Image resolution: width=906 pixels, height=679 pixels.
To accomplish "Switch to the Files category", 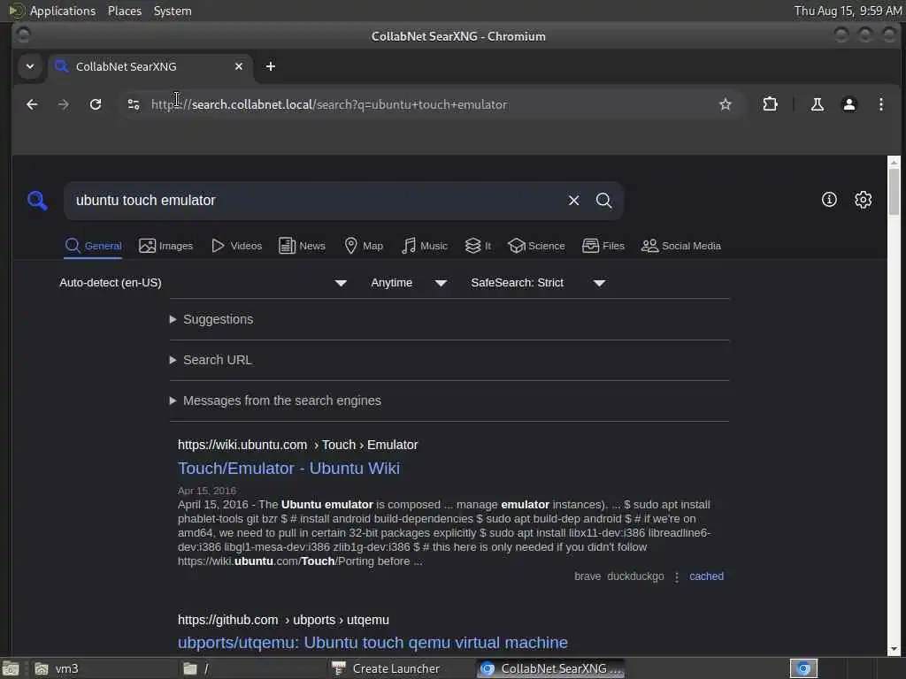I will click(x=603, y=246).
